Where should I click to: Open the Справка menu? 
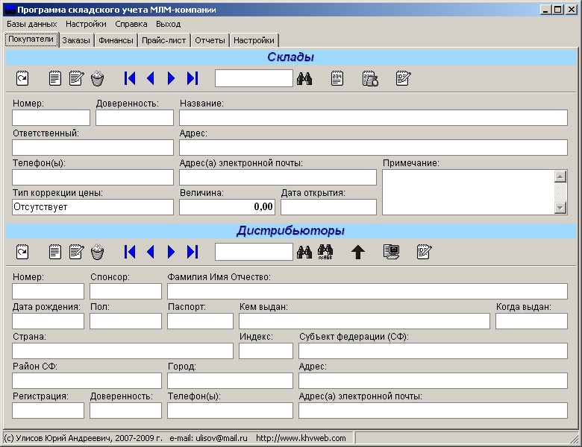pos(131,24)
